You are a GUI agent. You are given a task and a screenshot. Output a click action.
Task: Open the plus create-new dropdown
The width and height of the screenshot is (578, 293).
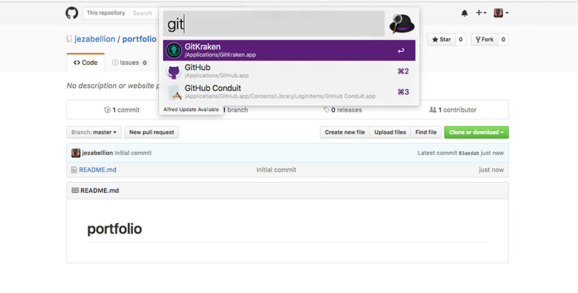click(481, 12)
